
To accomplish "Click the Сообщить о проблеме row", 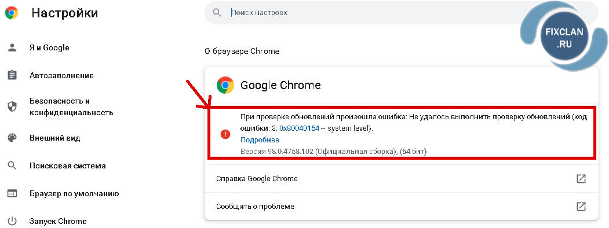I will (401, 206).
